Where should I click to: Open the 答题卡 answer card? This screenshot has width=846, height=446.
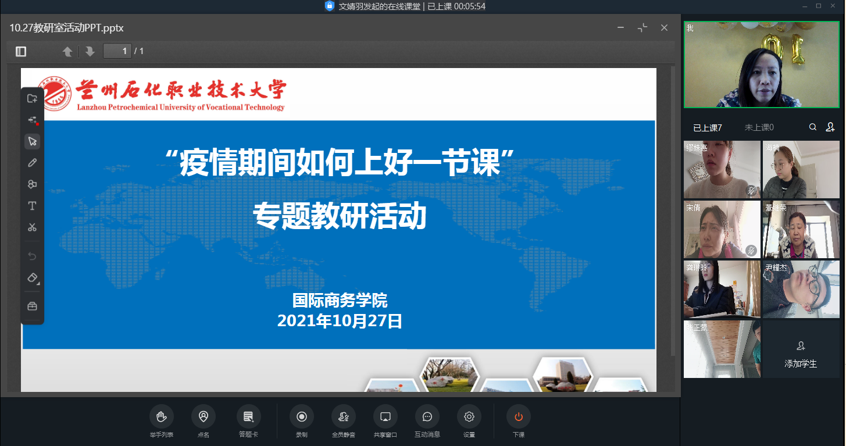point(248,420)
